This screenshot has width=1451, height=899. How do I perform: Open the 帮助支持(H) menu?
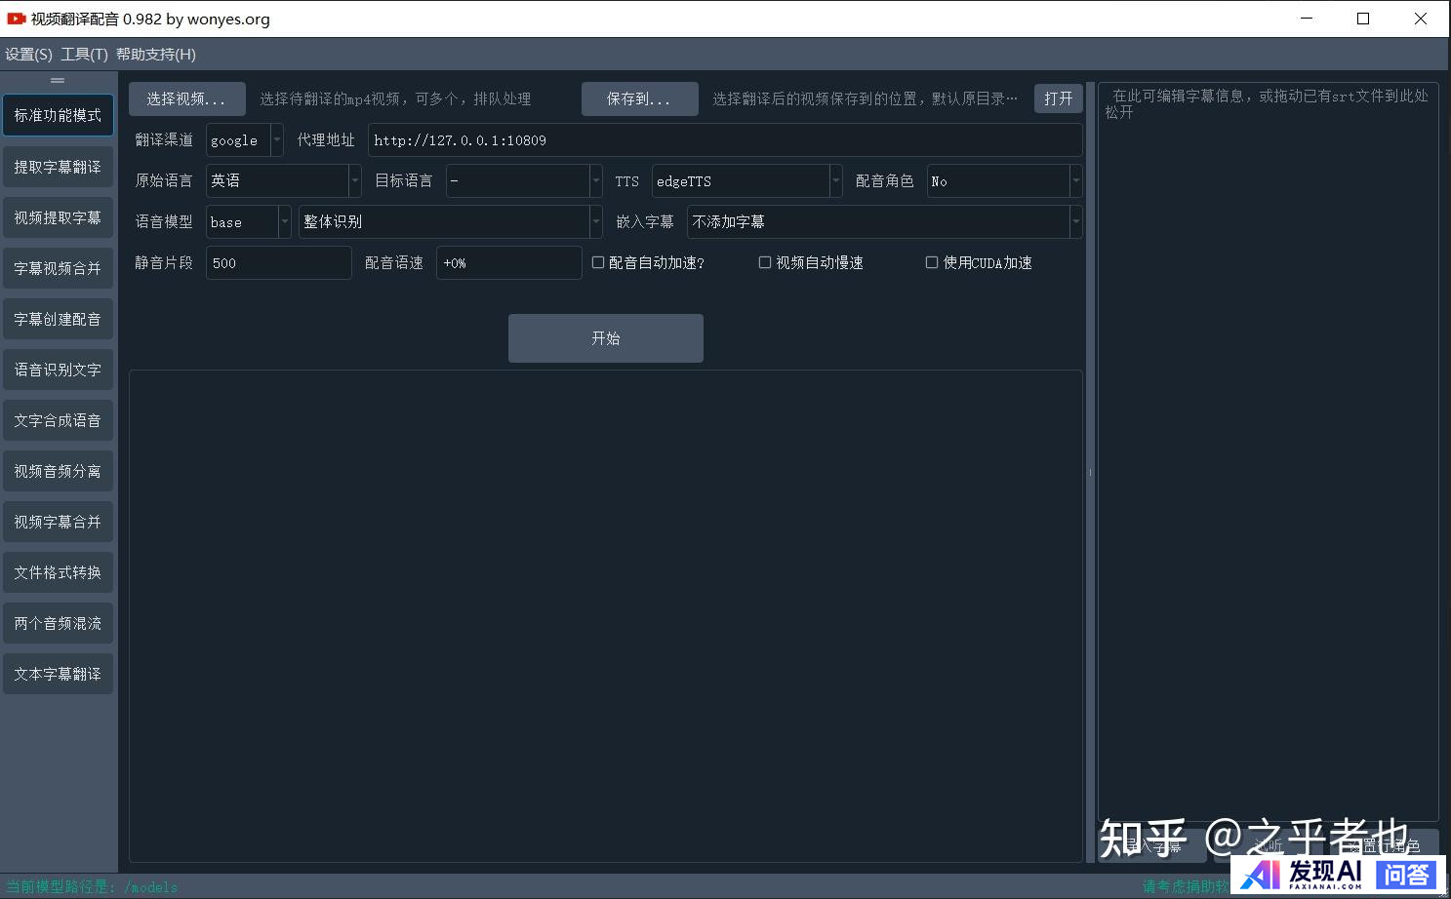coord(156,55)
